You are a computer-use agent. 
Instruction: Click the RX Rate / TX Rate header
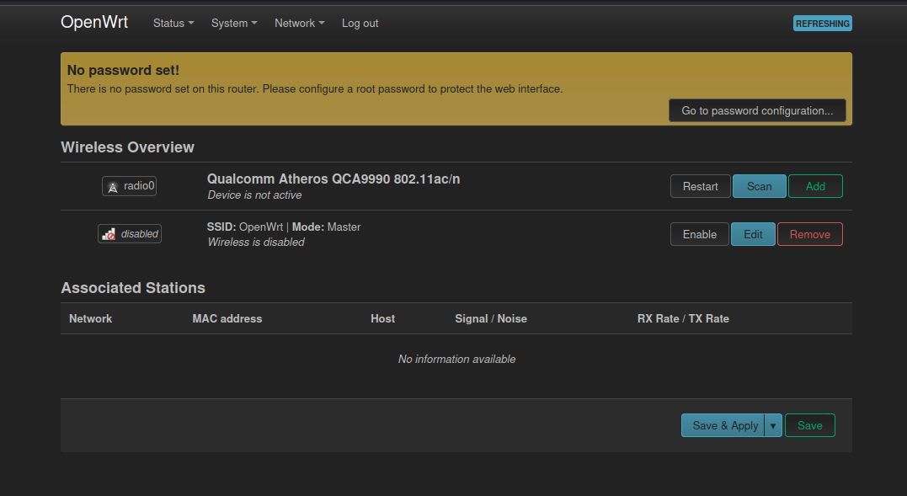[x=682, y=318]
